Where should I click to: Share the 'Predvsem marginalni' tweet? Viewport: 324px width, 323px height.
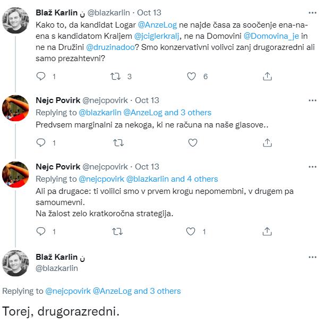[268, 142]
